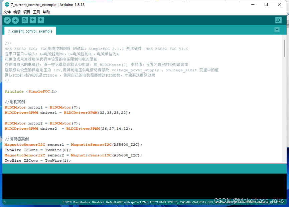
Task: Open the 项目 (Sketch) menu
Action: [x=26, y=12]
